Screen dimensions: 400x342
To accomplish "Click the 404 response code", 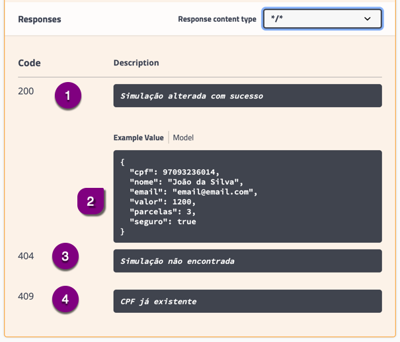I will tap(26, 256).
